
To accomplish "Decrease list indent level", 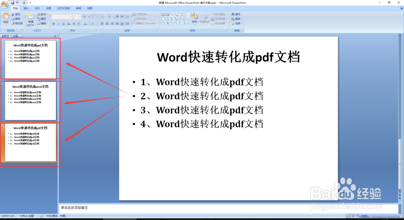I will [x=117, y=17].
